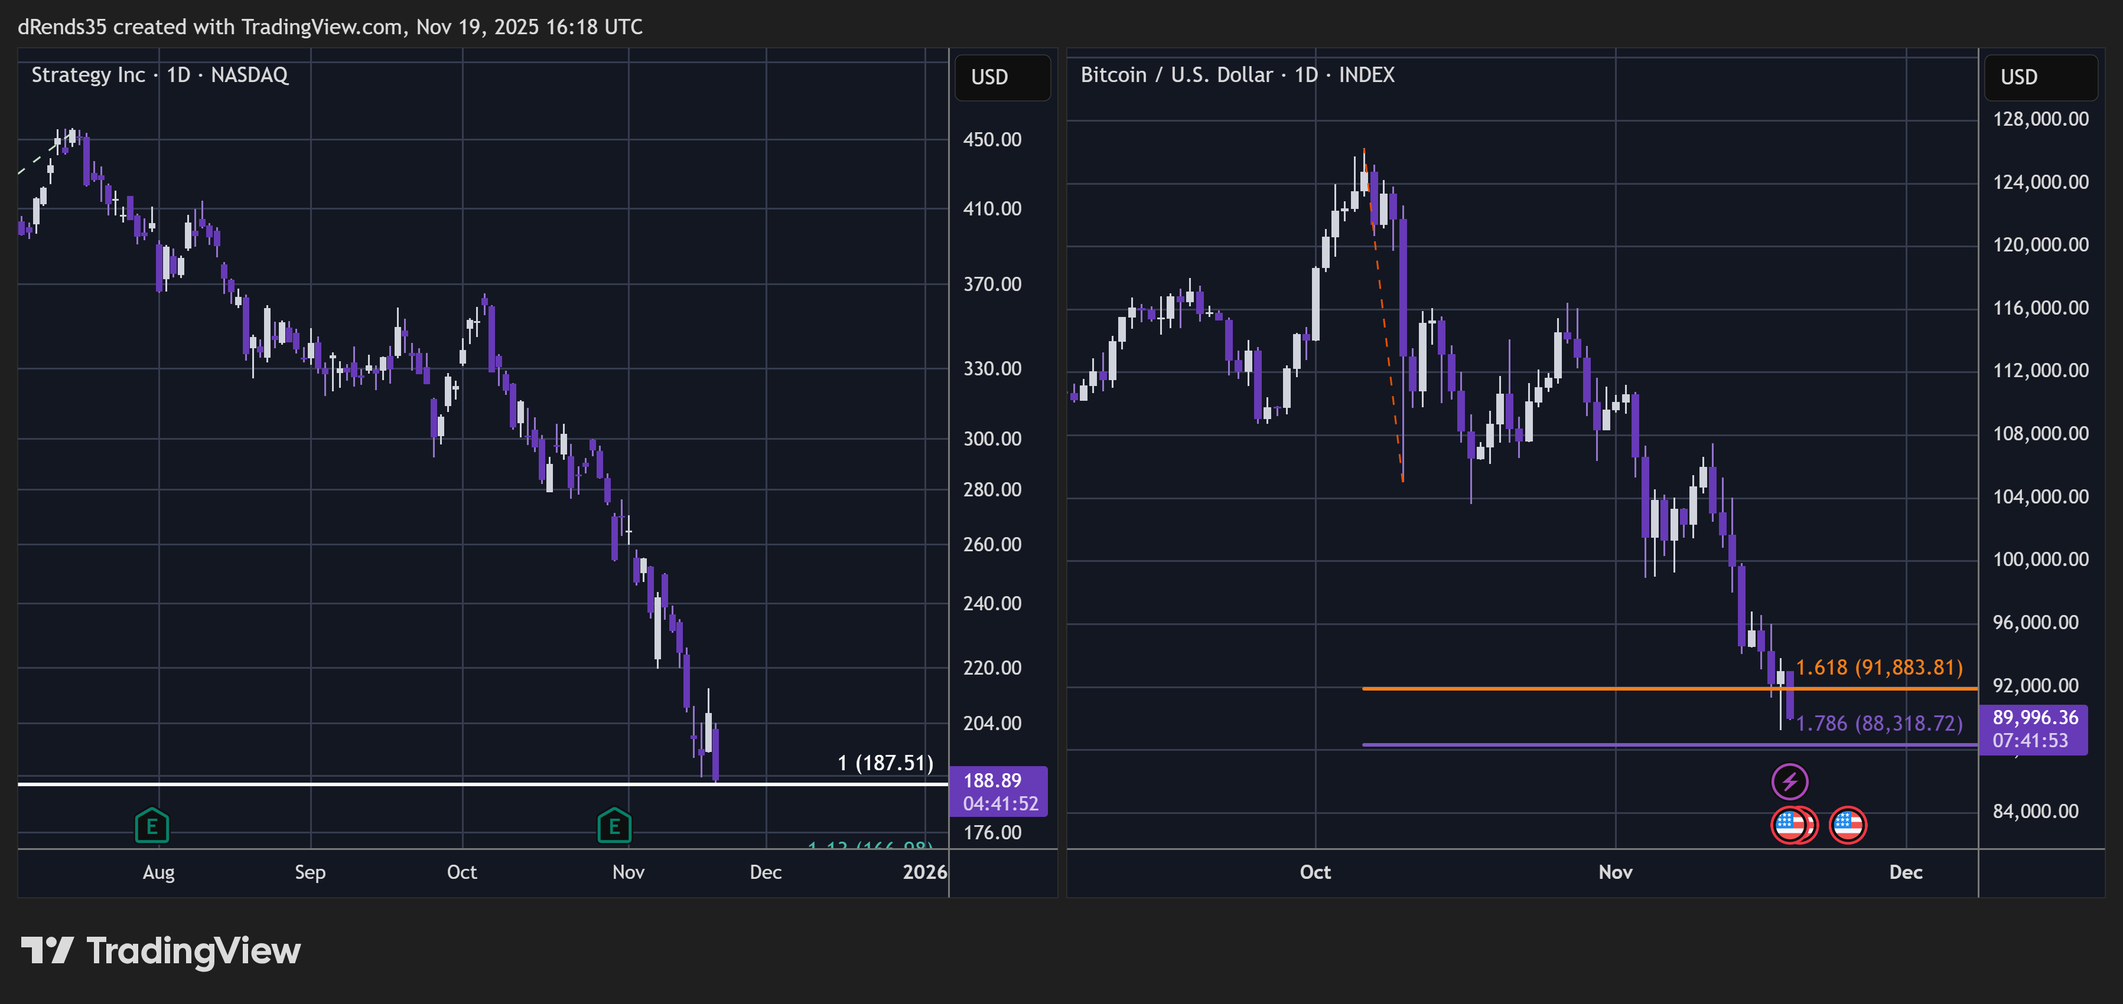The width and height of the screenshot is (2123, 1004).
Task: Click 176.00 on Strategy price axis
Action: (x=992, y=833)
